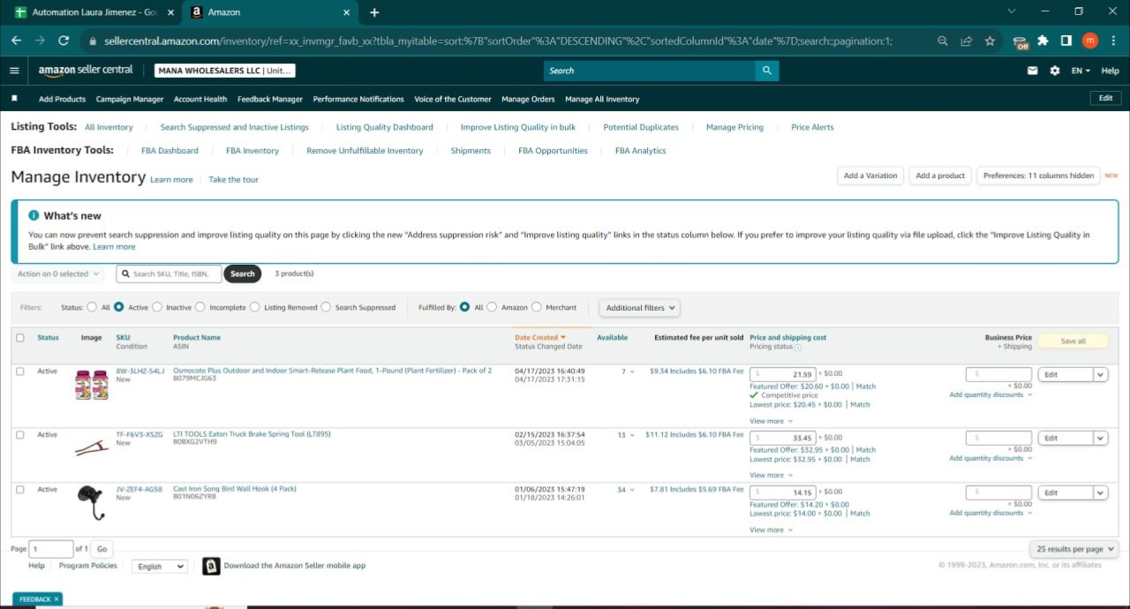Close the Feedback tab with X
The image size is (1130, 609).
tap(56, 599)
